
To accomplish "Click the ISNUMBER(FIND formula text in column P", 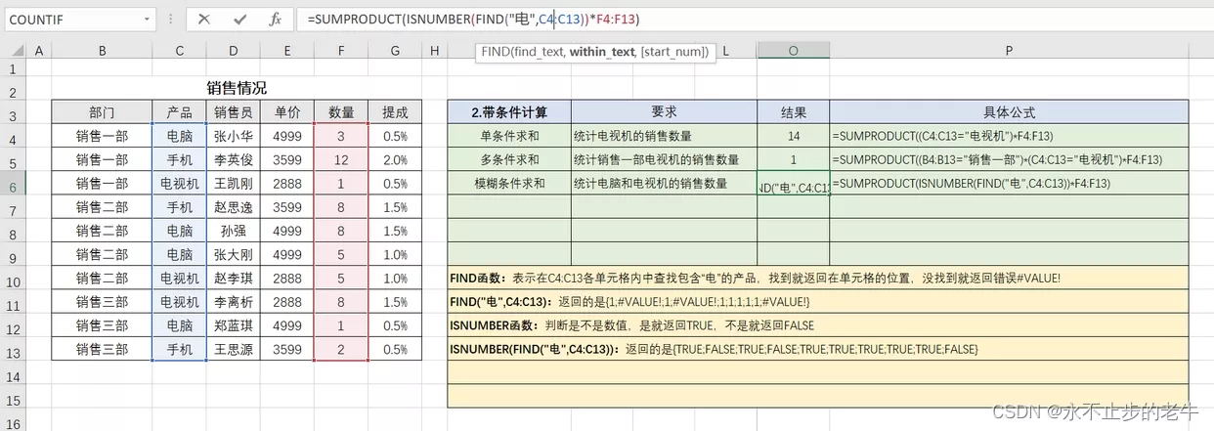I will tap(972, 184).
